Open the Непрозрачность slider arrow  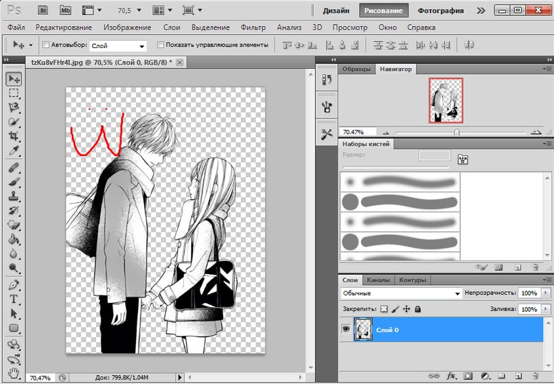tap(546, 293)
